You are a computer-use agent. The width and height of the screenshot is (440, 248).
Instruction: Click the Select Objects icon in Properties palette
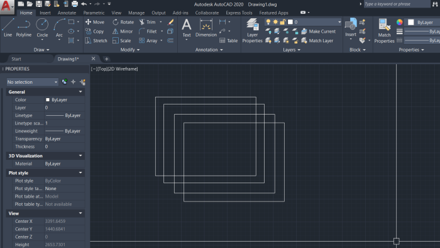(74, 82)
